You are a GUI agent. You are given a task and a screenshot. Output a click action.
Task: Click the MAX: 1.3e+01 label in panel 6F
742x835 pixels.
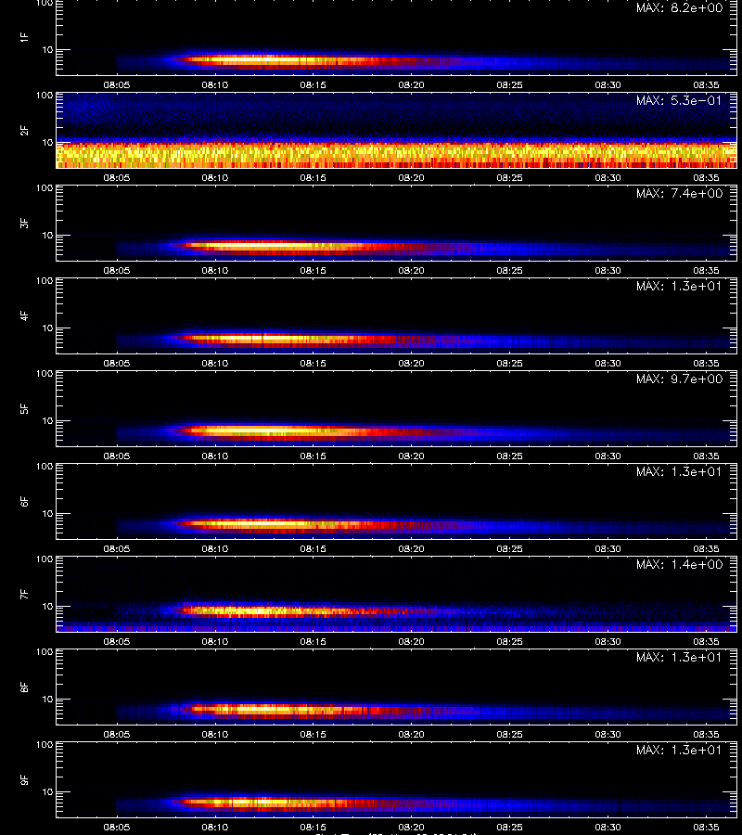(679, 471)
